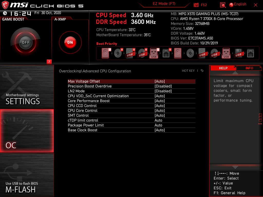Viewport: 263px width, 197px height.
Task: Click the MSI dragon shield logo
Action: coord(5,5)
